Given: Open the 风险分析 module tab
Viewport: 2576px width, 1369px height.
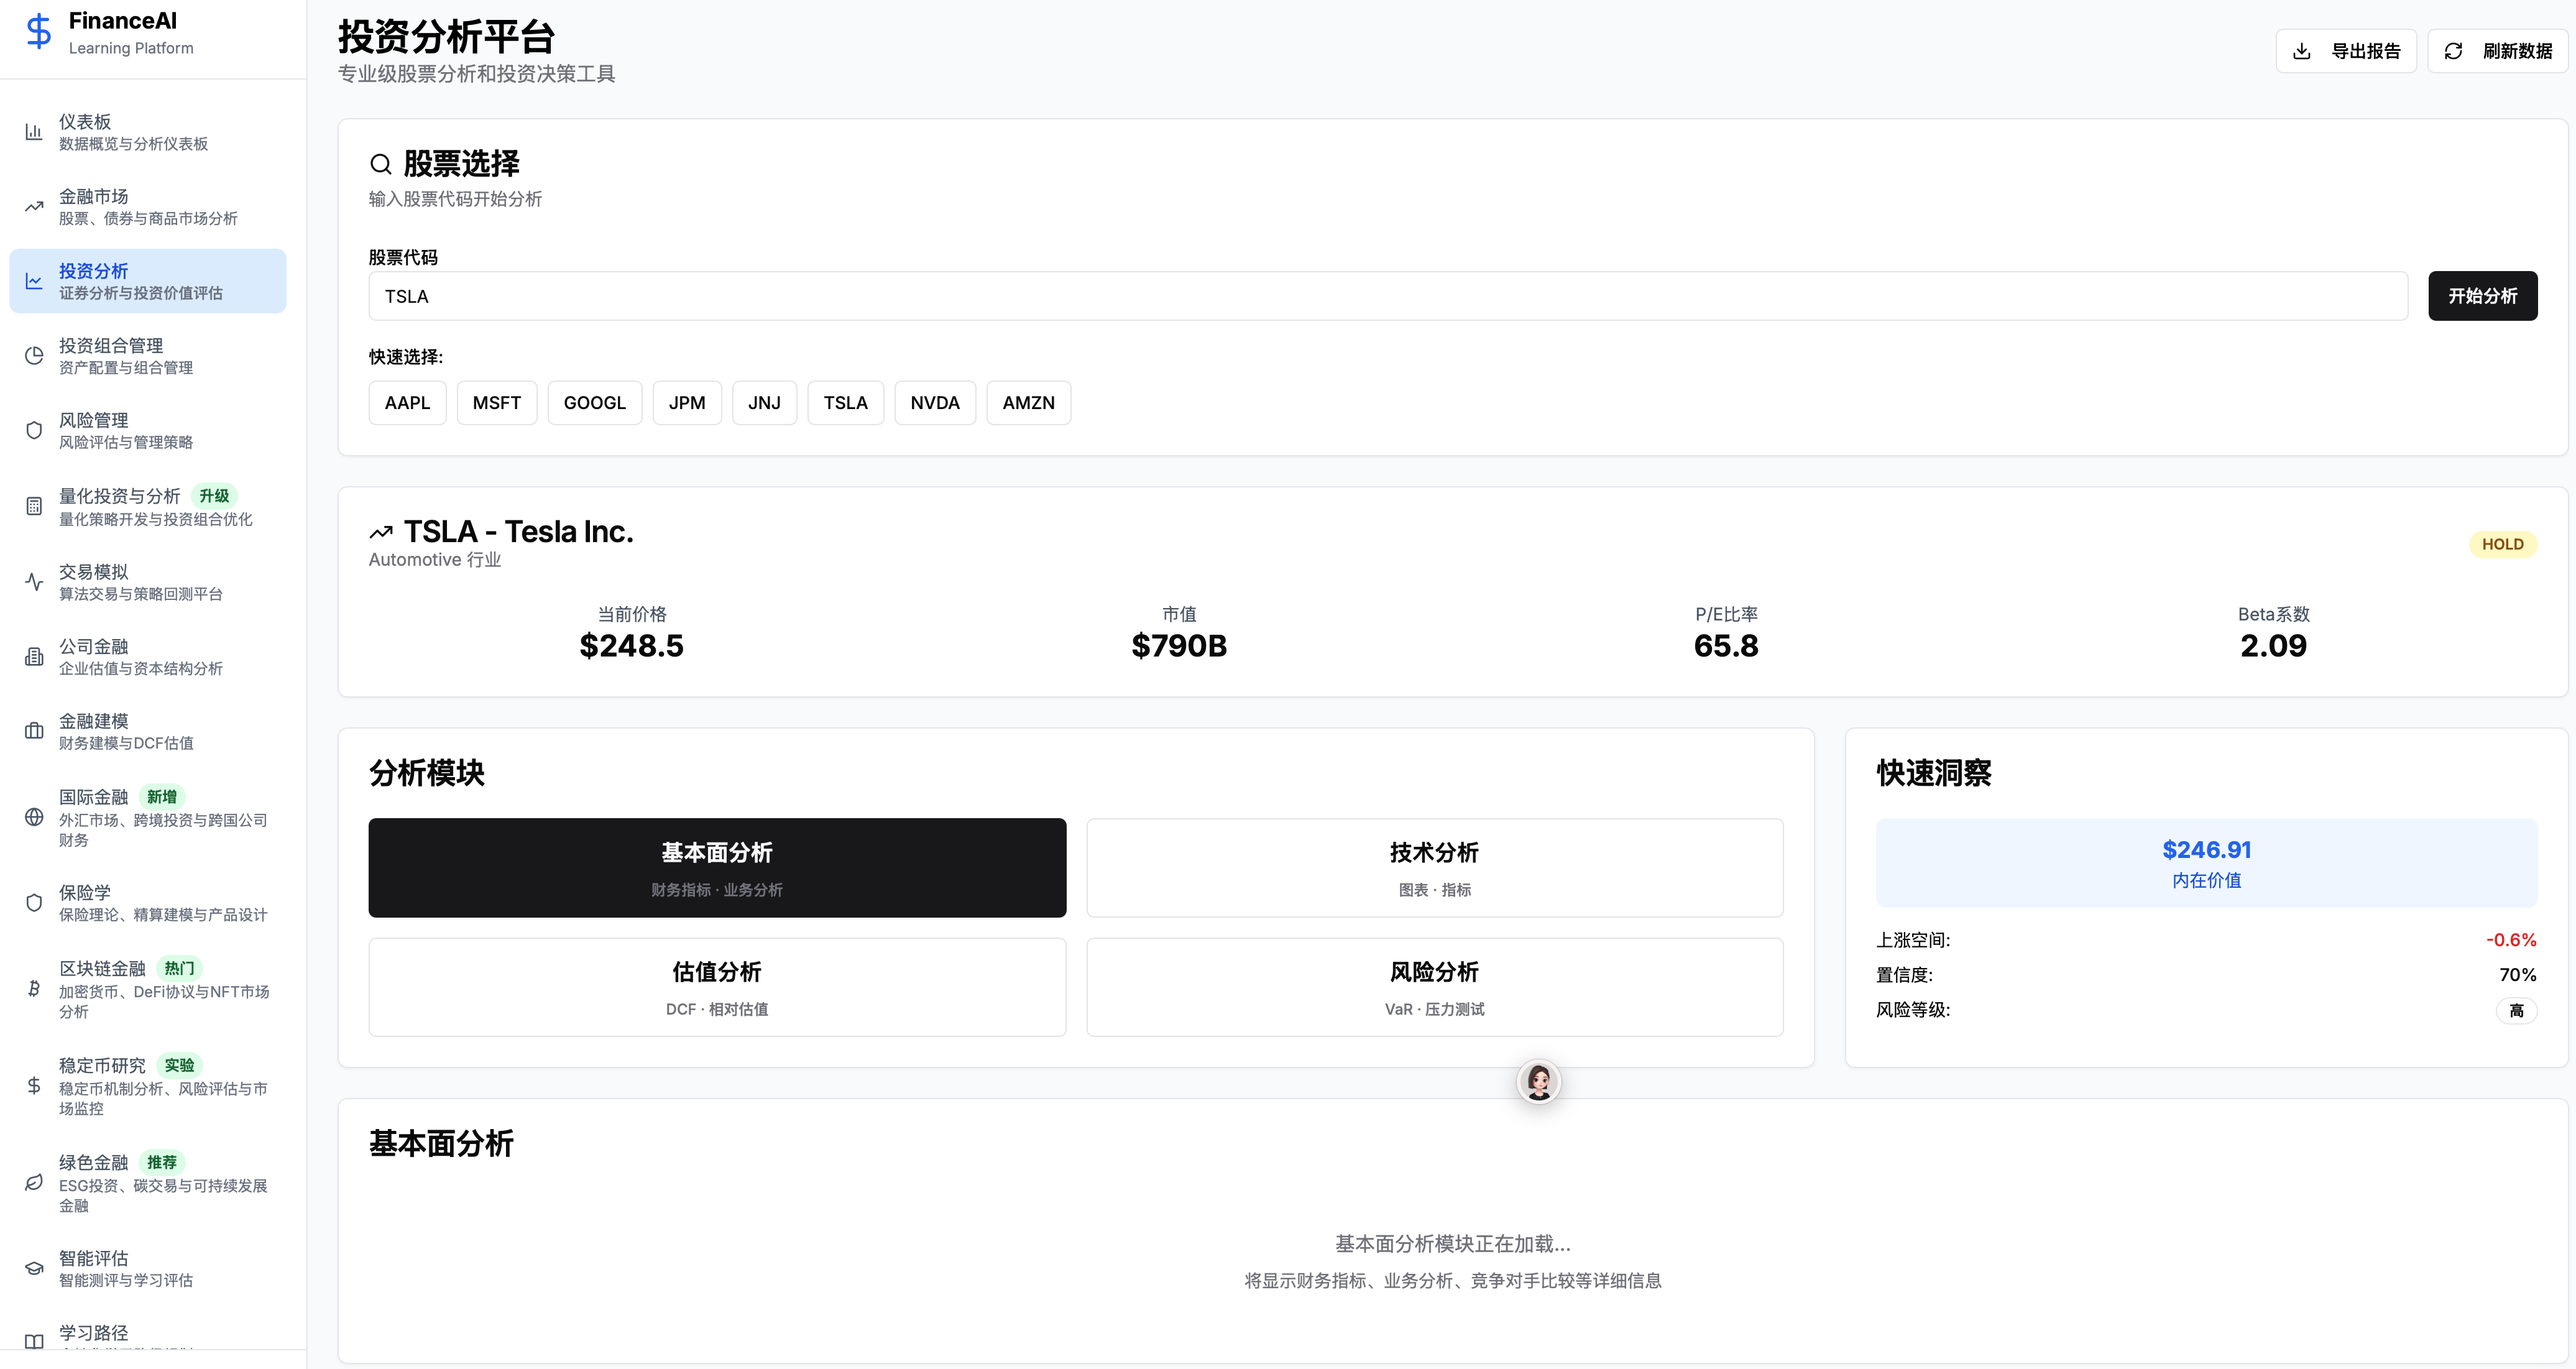Looking at the screenshot, I should coord(1434,987).
